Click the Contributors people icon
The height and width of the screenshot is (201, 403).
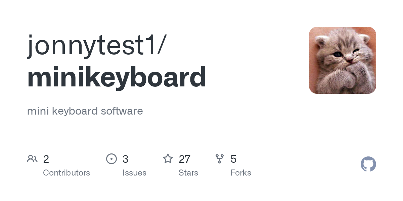32,159
